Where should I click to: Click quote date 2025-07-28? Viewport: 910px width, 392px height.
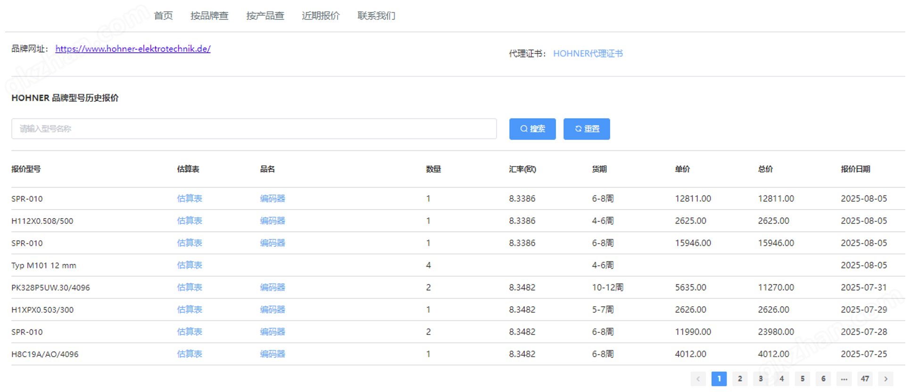[864, 332]
